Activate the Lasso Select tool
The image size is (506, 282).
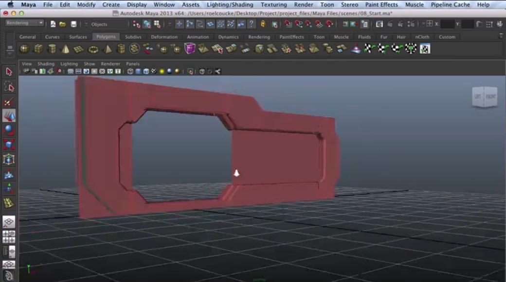[9, 86]
